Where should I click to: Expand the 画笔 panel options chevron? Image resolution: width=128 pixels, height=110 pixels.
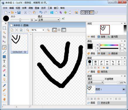[x=122, y=58]
